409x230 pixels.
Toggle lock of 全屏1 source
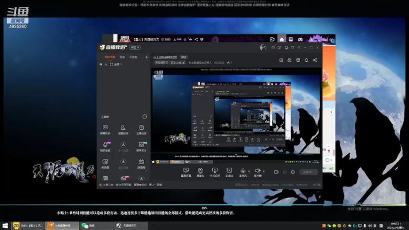pyautogui.click(x=106, y=64)
